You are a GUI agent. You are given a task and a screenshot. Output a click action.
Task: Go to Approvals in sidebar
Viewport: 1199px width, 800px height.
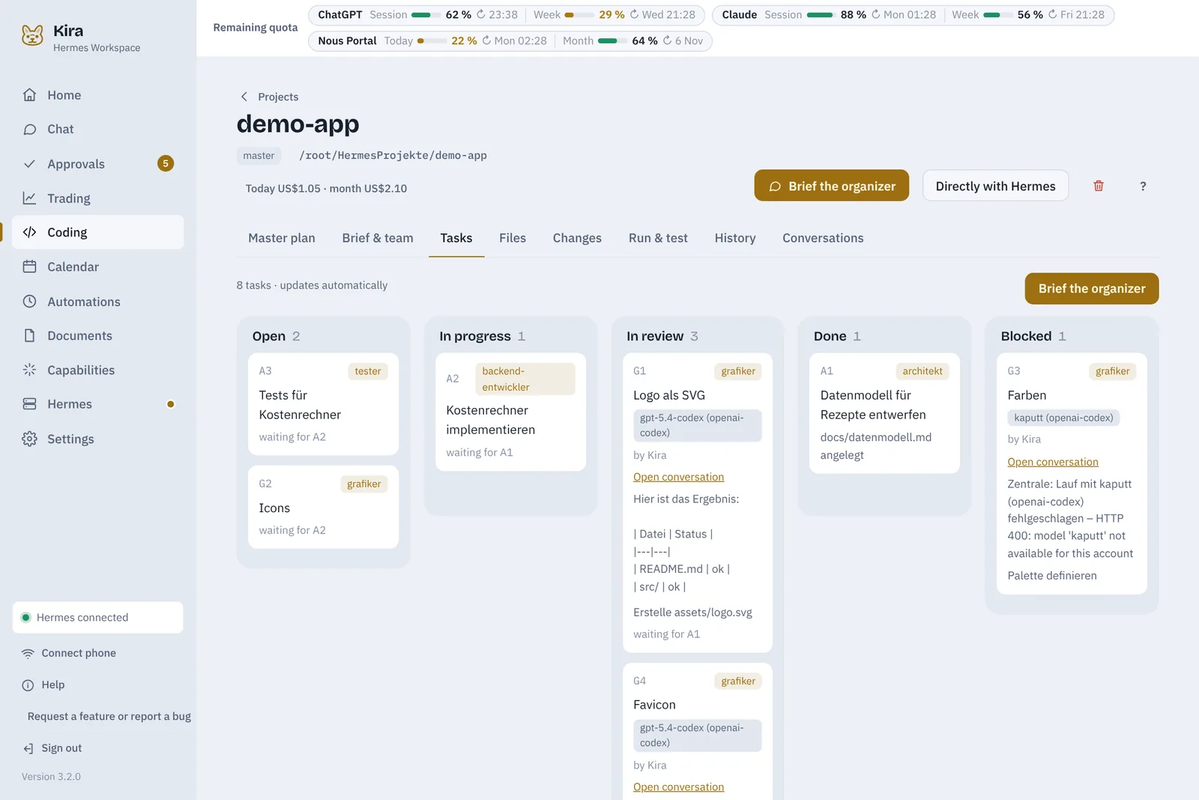coord(97,163)
